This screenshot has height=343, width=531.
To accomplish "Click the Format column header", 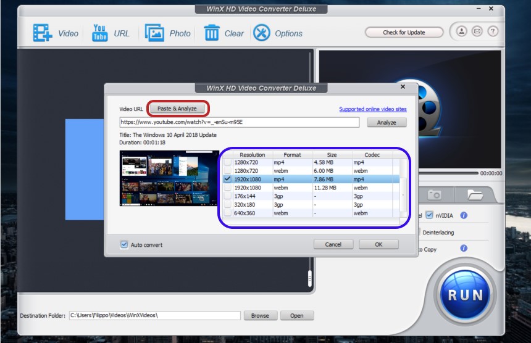I will [292, 155].
